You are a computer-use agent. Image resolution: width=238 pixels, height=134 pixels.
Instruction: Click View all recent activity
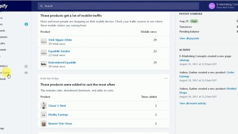(193, 103)
